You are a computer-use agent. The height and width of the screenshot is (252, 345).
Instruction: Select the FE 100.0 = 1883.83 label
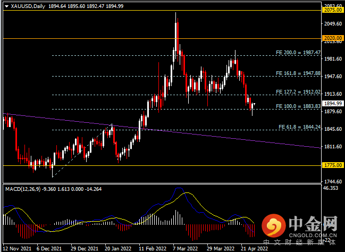[298, 106]
